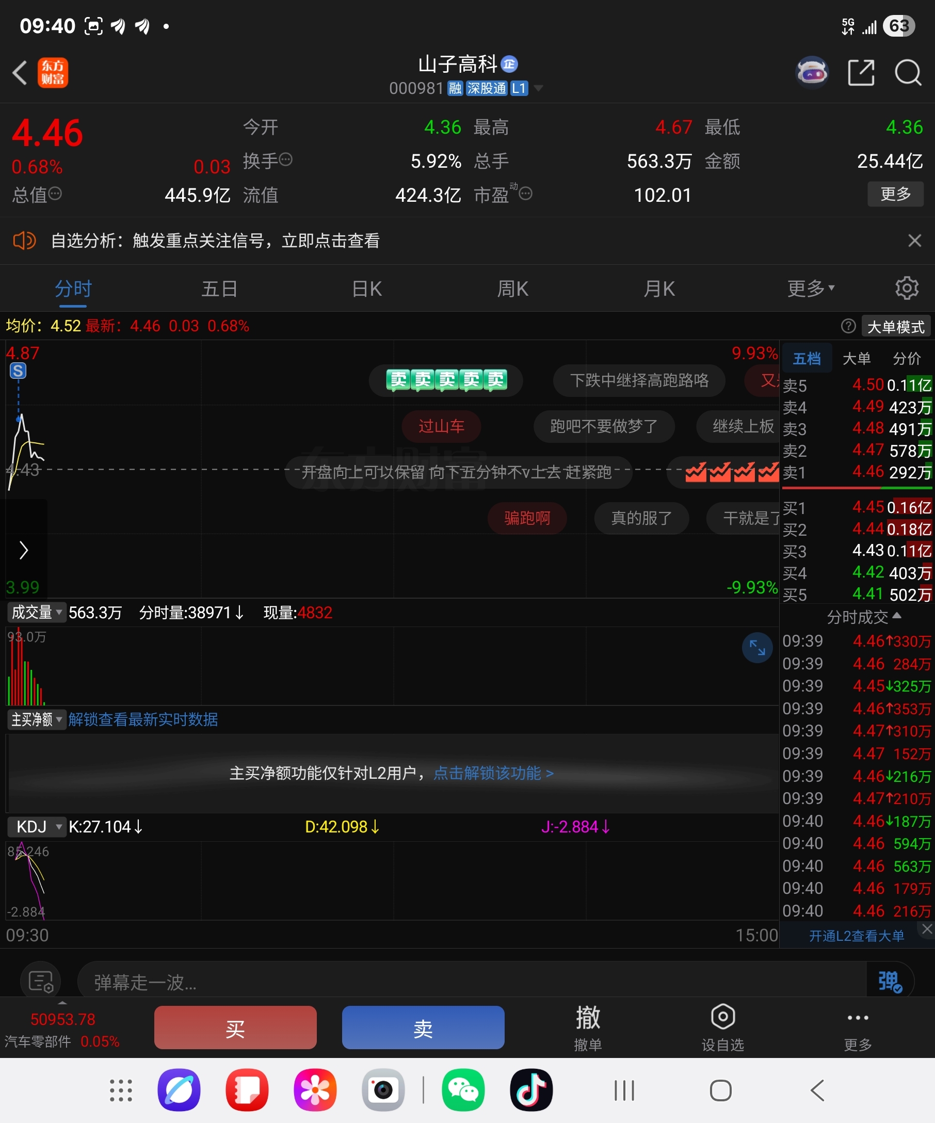The width and height of the screenshot is (935, 1123).
Task: Open the bottom 更多 three-dots menu
Action: [x=858, y=1028]
